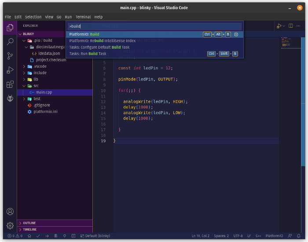Open the Source Control view
308x242 pixels.
[x=10, y=56]
